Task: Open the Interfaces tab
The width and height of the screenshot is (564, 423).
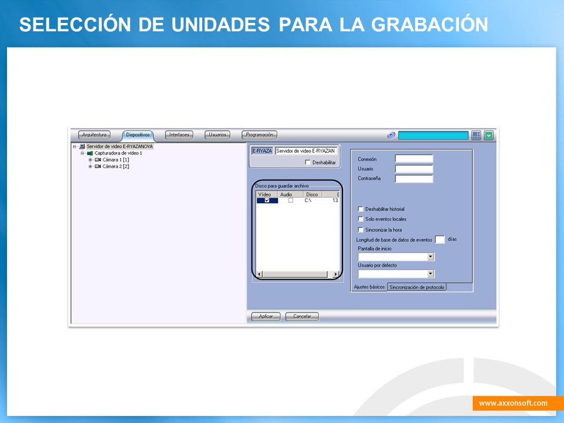Action: pyautogui.click(x=179, y=135)
